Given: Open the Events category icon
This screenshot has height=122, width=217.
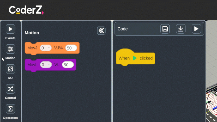Looking at the screenshot, I should [10, 29].
